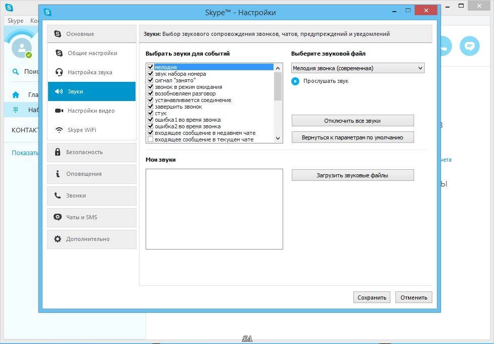Check входящее сообщение в текущем чате checkbox
Viewport: 494px width, 344px height.
(x=151, y=139)
